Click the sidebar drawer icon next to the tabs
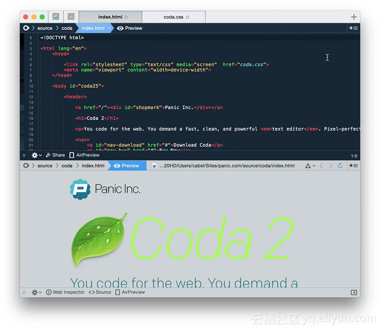 [x=71, y=16]
